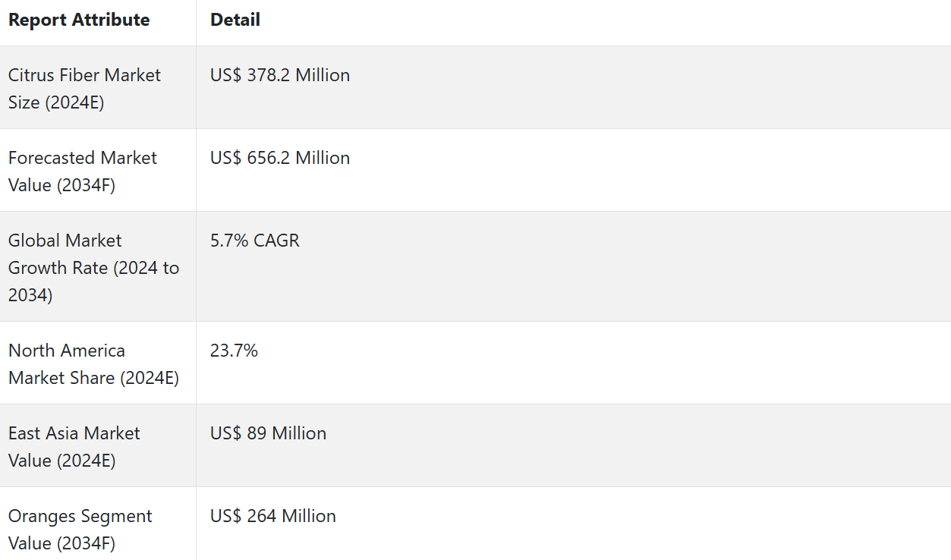Image resolution: width=951 pixels, height=560 pixels.
Task: Select the North America Market Share cell
Action: 93,363
